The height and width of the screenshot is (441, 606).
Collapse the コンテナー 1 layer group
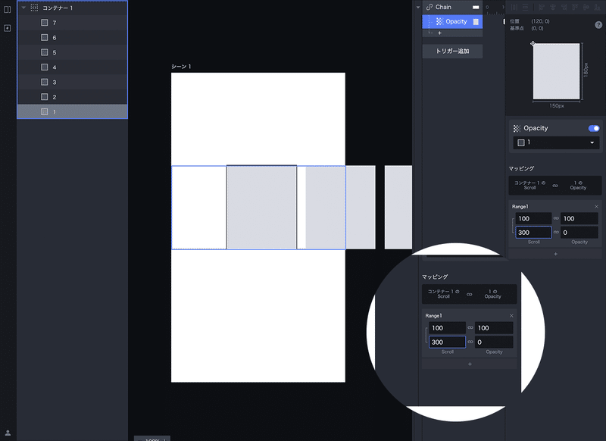click(23, 8)
